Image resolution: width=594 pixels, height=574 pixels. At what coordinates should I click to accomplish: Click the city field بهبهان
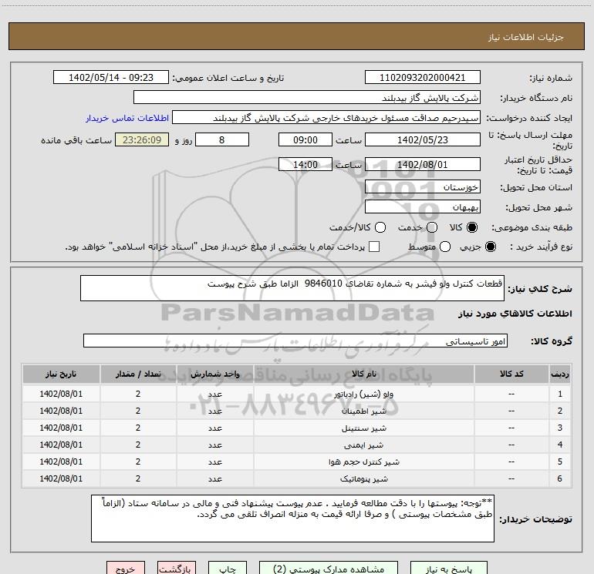[x=423, y=206]
